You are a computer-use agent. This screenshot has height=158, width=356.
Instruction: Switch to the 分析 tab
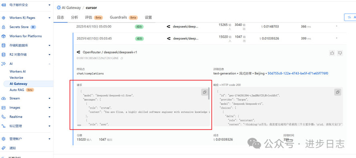pyautogui.click(x=74, y=18)
